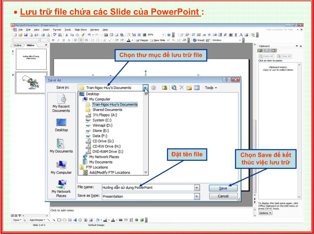
Task: Click the Views icon in Save As dialog
Action: pyautogui.click(x=197, y=88)
